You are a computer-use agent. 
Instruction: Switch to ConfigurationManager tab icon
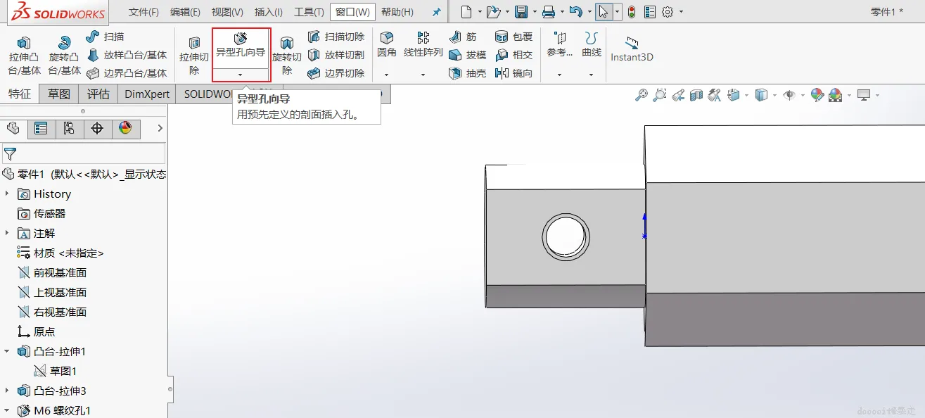click(x=69, y=129)
